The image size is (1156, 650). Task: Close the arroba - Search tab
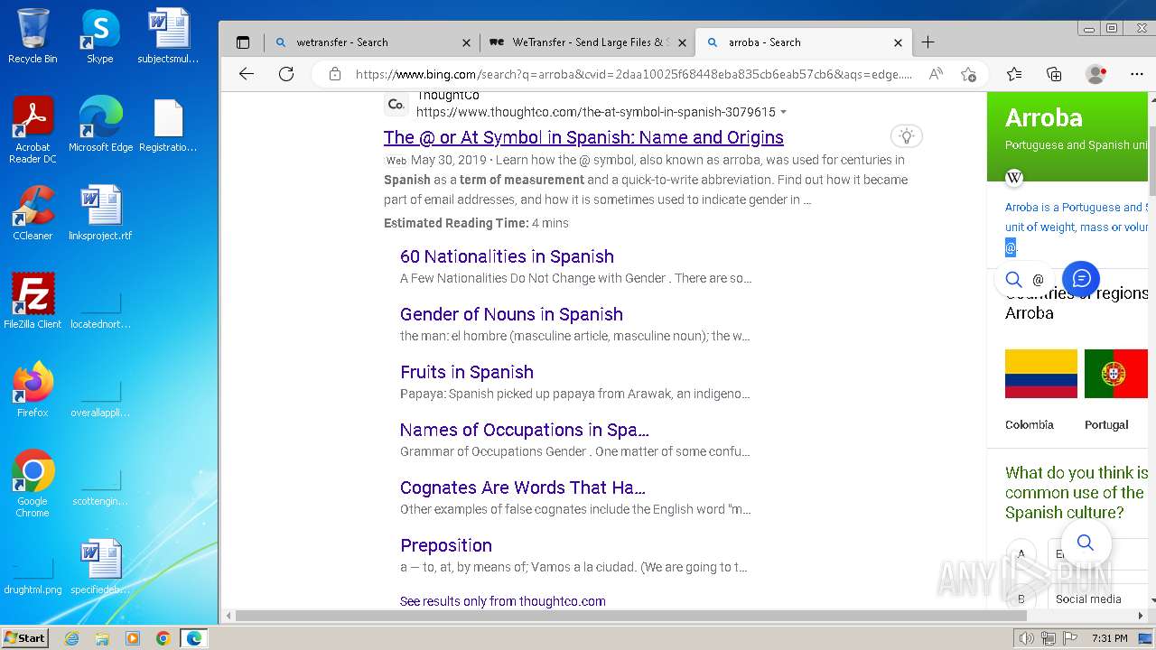coord(898,42)
